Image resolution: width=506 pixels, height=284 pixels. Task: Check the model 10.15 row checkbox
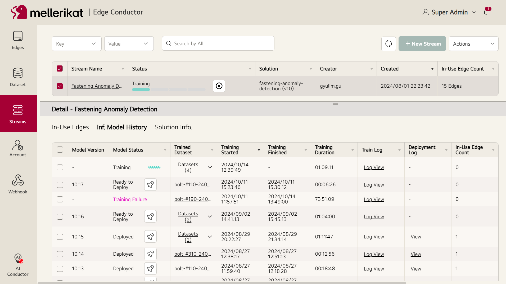click(60, 237)
